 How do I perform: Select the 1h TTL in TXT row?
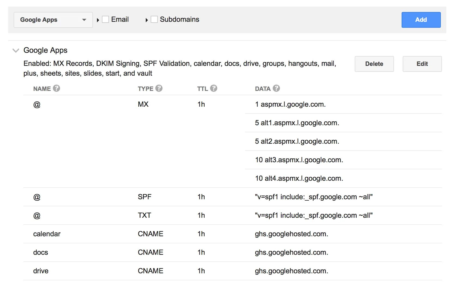pos(201,215)
